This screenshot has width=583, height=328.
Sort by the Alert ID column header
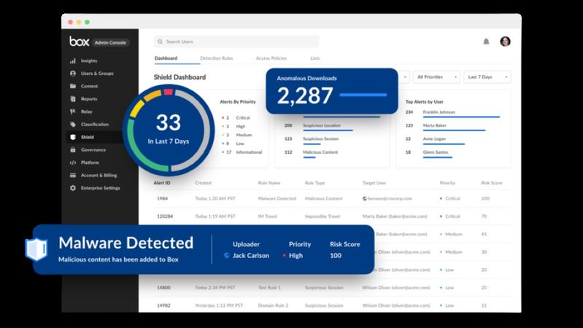(x=162, y=183)
